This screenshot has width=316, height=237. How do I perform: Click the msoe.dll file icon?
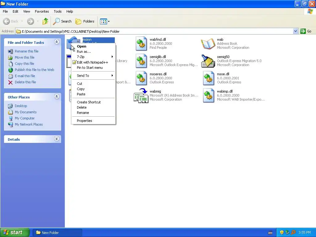209,78
